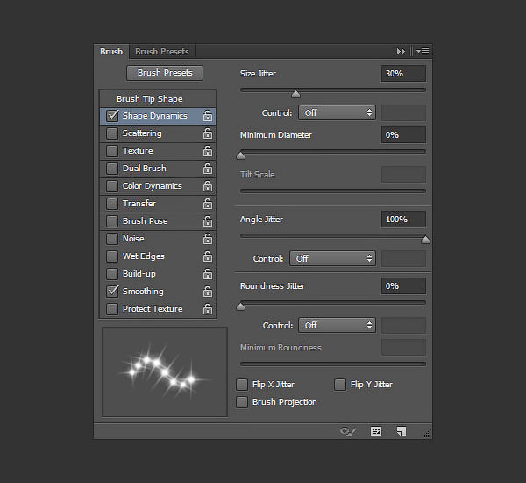
Task: Click the Minimum Diameter 0% value field
Action: pos(403,135)
